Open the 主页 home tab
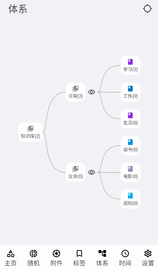The height and width of the screenshot is (270, 158). [x=11, y=258]
